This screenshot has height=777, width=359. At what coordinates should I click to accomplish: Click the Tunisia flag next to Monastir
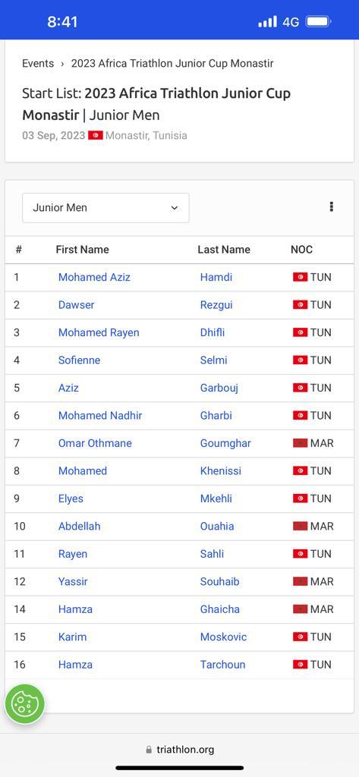point(96,135)
